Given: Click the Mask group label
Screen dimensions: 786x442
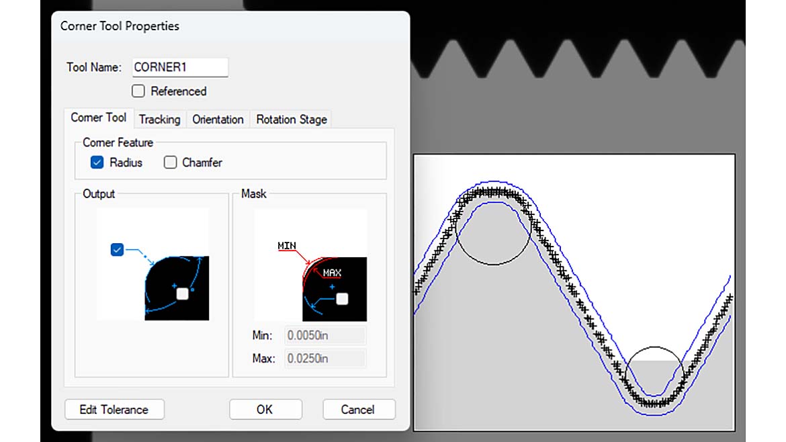Looking at the screenshot, I should click(x=254, y=194).
